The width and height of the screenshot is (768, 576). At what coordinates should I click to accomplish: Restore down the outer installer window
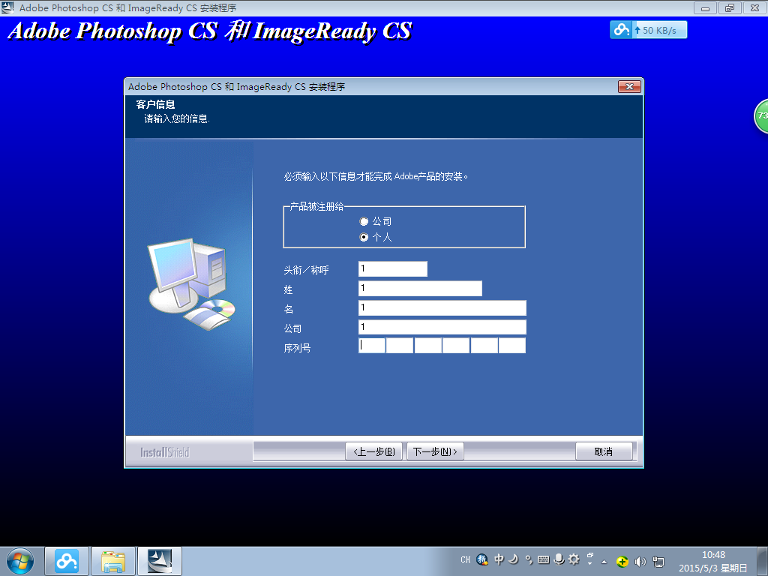pyautogui.click(x=730, y=7)
